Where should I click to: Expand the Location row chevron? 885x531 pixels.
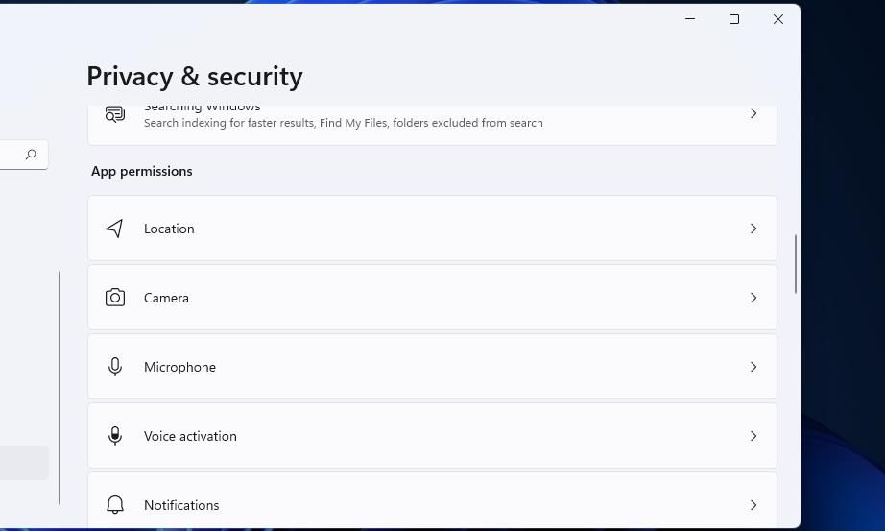[753, 229]
